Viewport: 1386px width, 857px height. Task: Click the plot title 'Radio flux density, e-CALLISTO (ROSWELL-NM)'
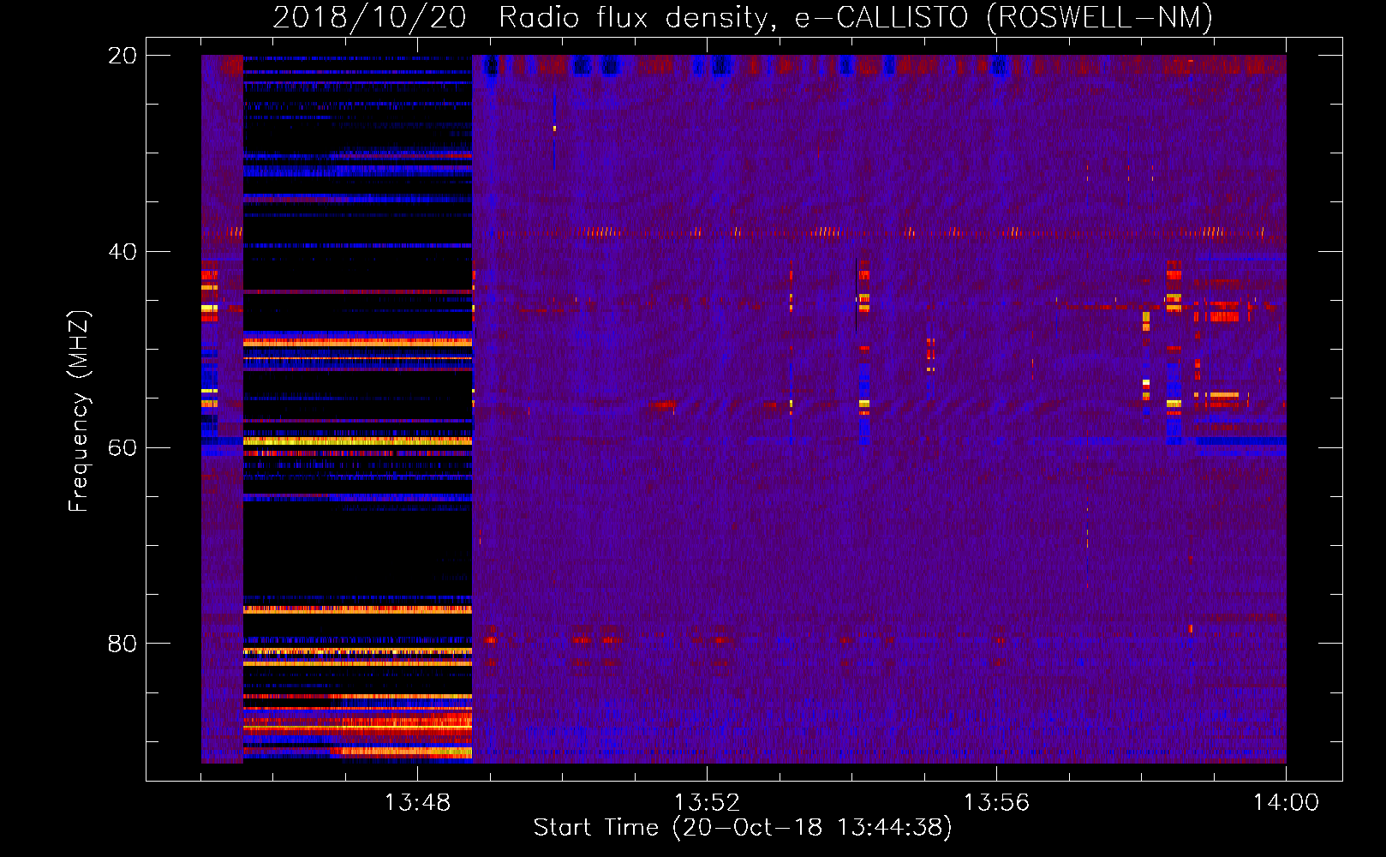point(856,17)
